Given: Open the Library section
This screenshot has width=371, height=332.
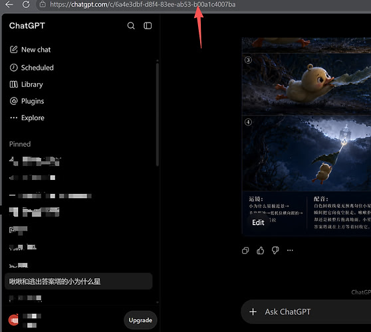Looking at the screenshot, I should tap(27, 84).
